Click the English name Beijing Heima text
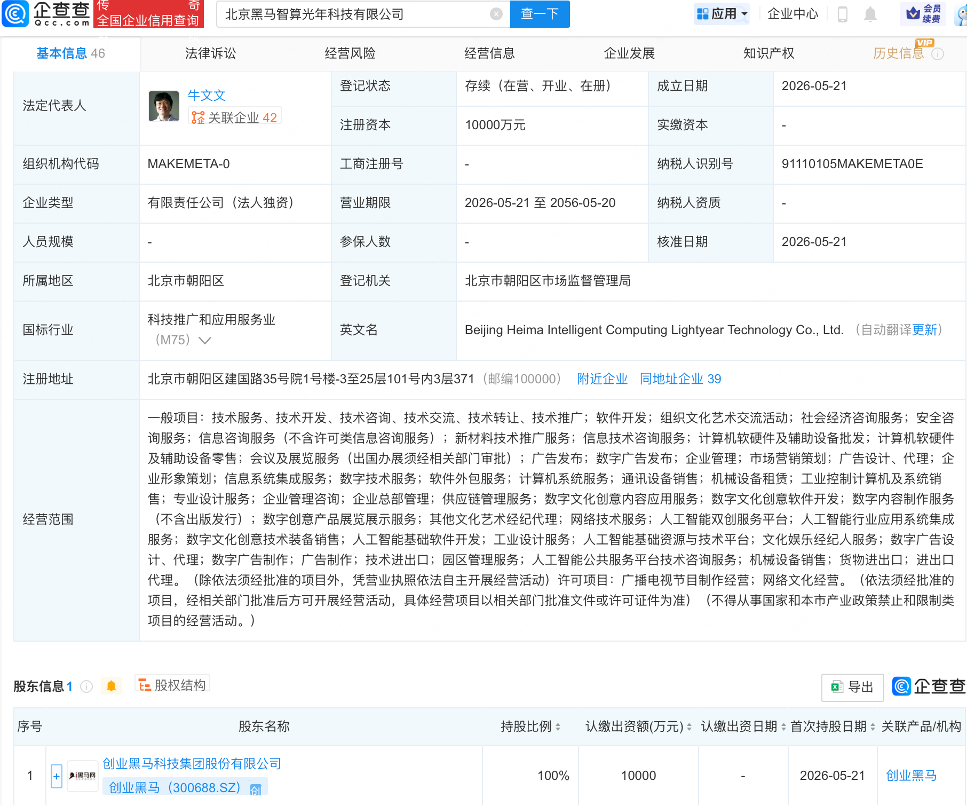The height and width of the screenshot is (805, 967). [x=654, y=330]
